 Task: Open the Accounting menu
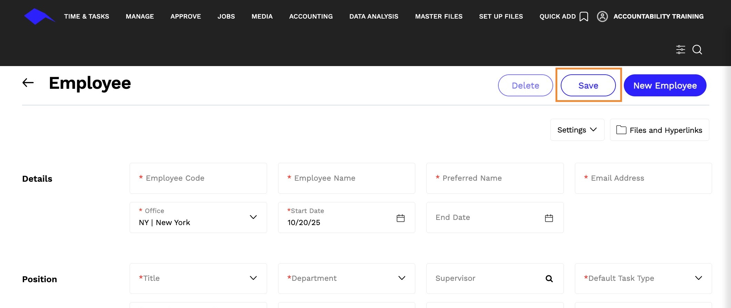click(311, 17)
